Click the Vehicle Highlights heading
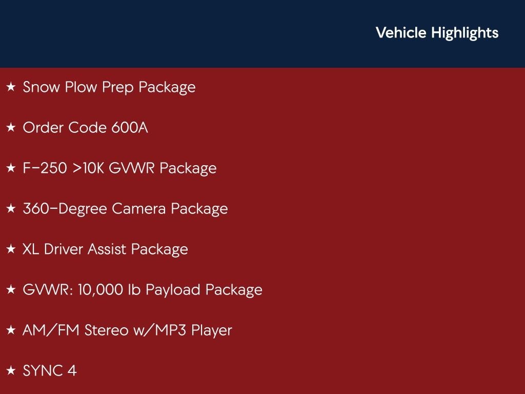 coord(437,33)
